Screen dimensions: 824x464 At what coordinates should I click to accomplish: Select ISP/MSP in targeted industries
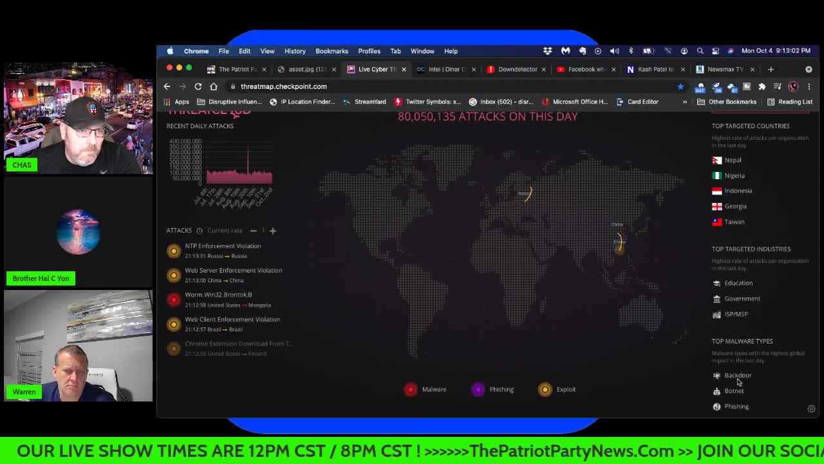730,314
